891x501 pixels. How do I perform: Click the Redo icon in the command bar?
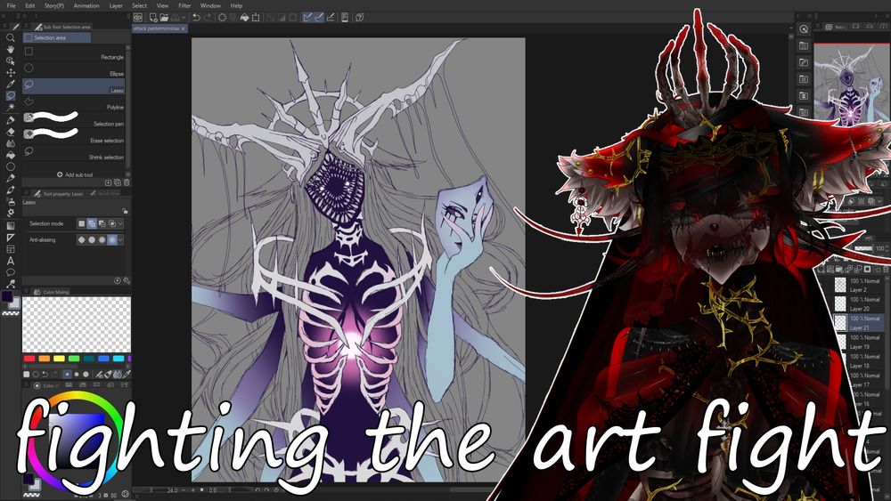click(207, 18)
